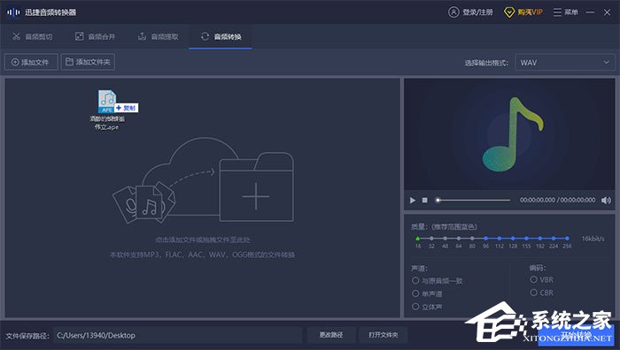Play the audio preview

(x=413, y=201)
